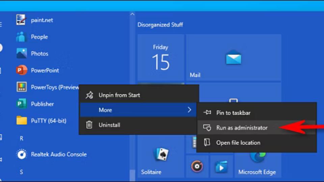The image size is (324, 182).
Task: Click the shield icon beside Run as administrator
Action: (207, 128)
